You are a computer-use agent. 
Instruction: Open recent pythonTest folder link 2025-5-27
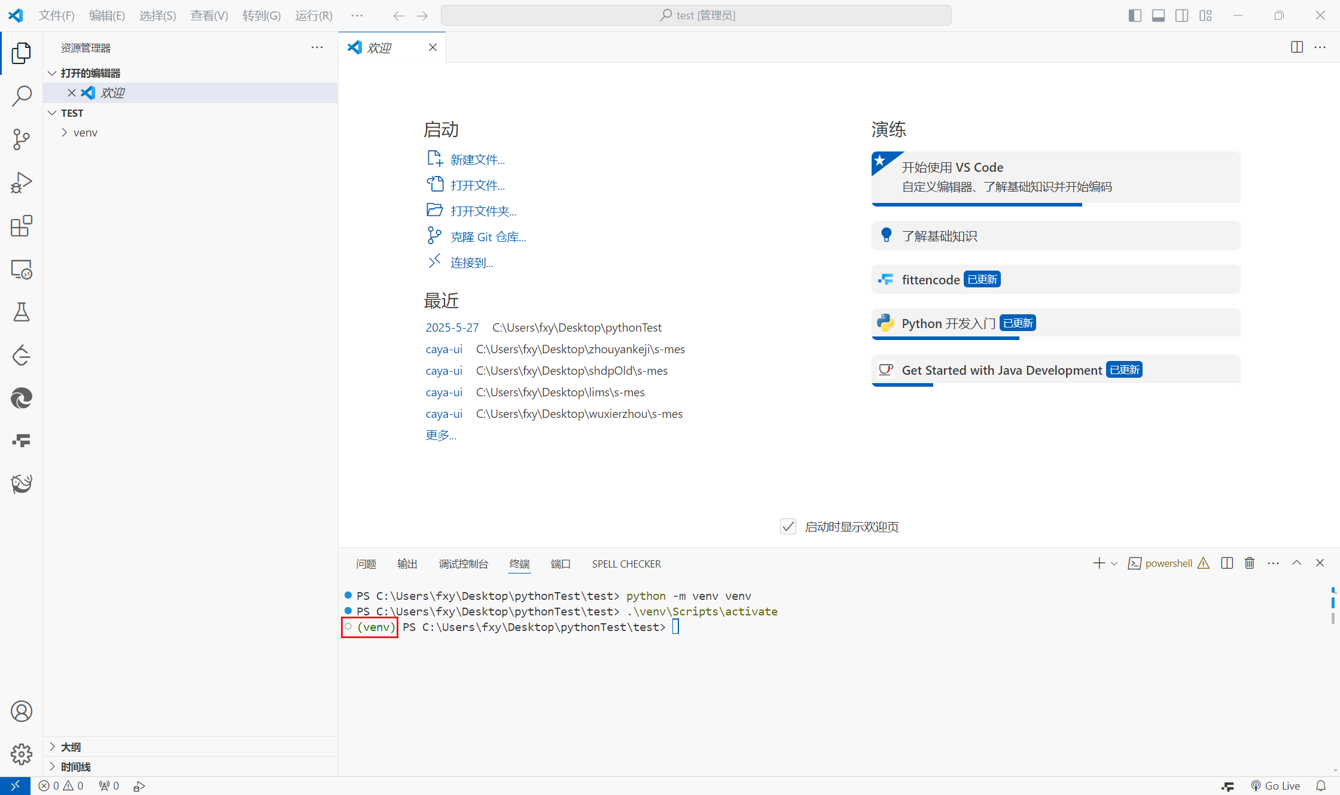point(452,327)
